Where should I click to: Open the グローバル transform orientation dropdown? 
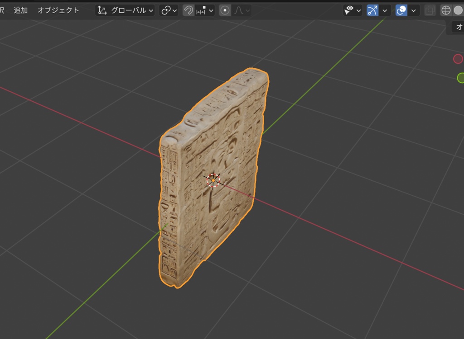(x=131, y=10)
